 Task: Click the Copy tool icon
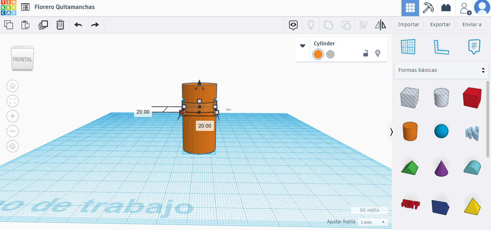pyautogui.click(x=9, y=25)
